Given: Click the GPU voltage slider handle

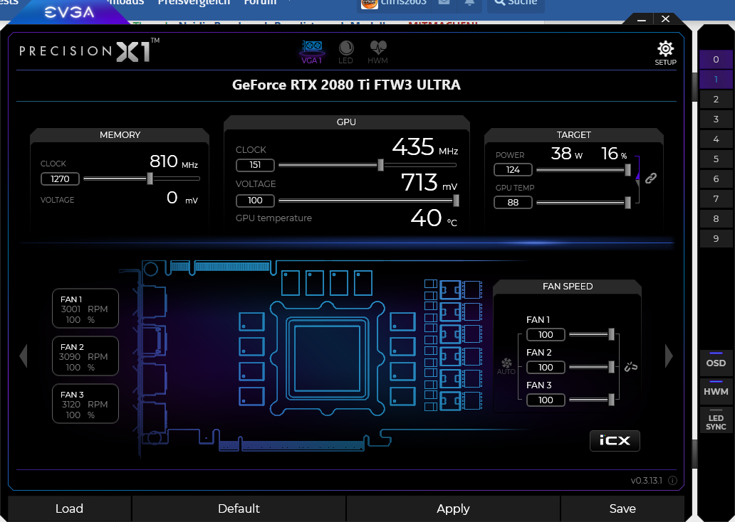Looking at the screenshot, I should [x=456, y=201].
